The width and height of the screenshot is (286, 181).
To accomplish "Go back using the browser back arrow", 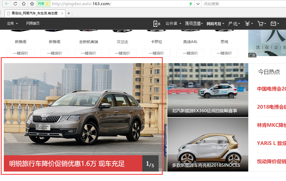I will click(x=7, y=4).
